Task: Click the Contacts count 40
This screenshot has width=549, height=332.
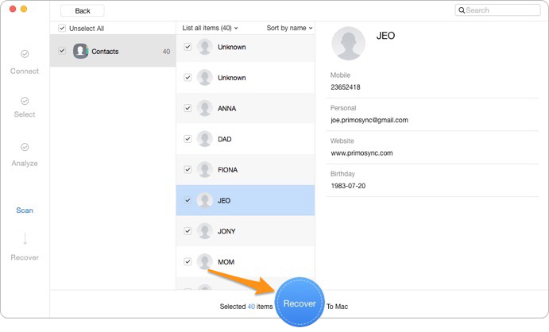Action: coord(166,52)
